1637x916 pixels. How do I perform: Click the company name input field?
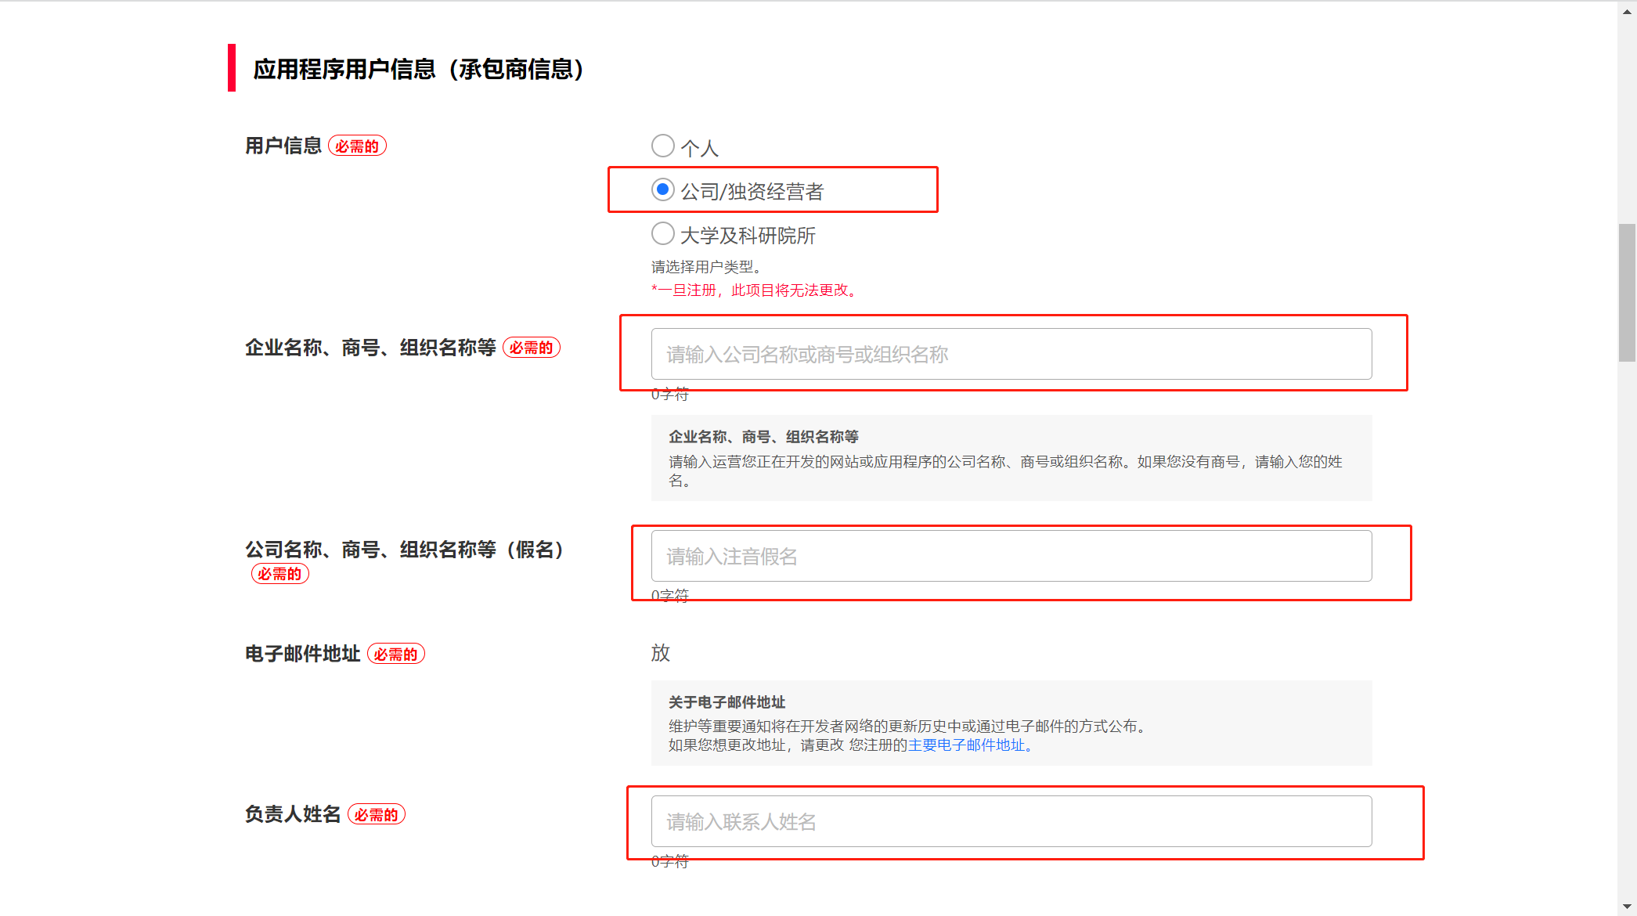(x=1011, y=354)
